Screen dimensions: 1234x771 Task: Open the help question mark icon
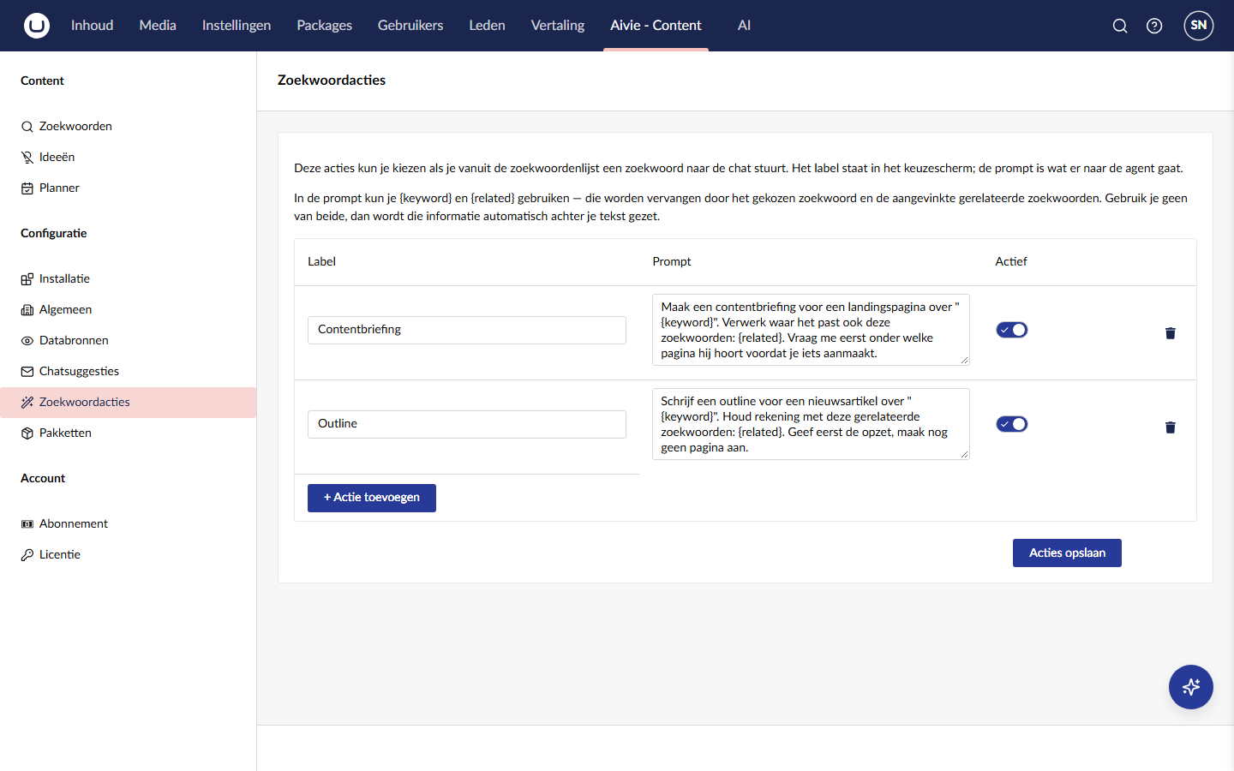point(1154,26)
